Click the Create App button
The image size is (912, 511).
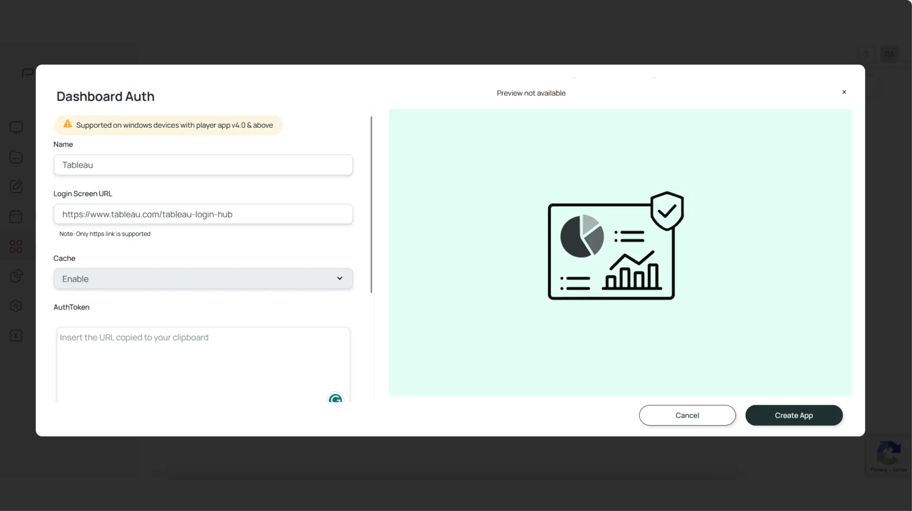793,415
